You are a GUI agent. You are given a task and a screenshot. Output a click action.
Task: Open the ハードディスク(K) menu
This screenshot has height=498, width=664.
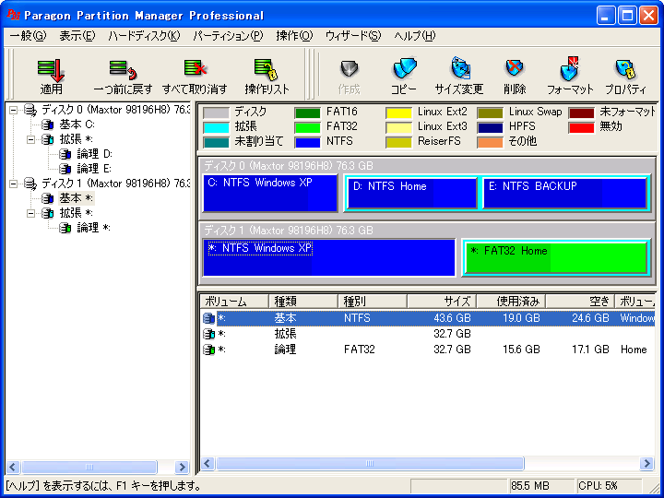click(x=144, y=36)
